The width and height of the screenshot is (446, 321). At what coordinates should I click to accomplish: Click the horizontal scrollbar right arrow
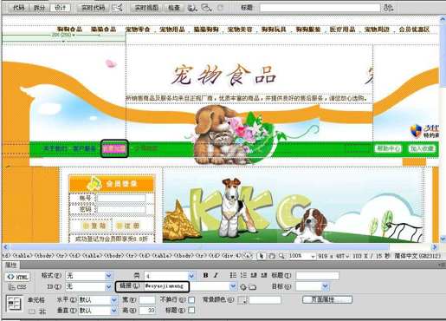435,247
